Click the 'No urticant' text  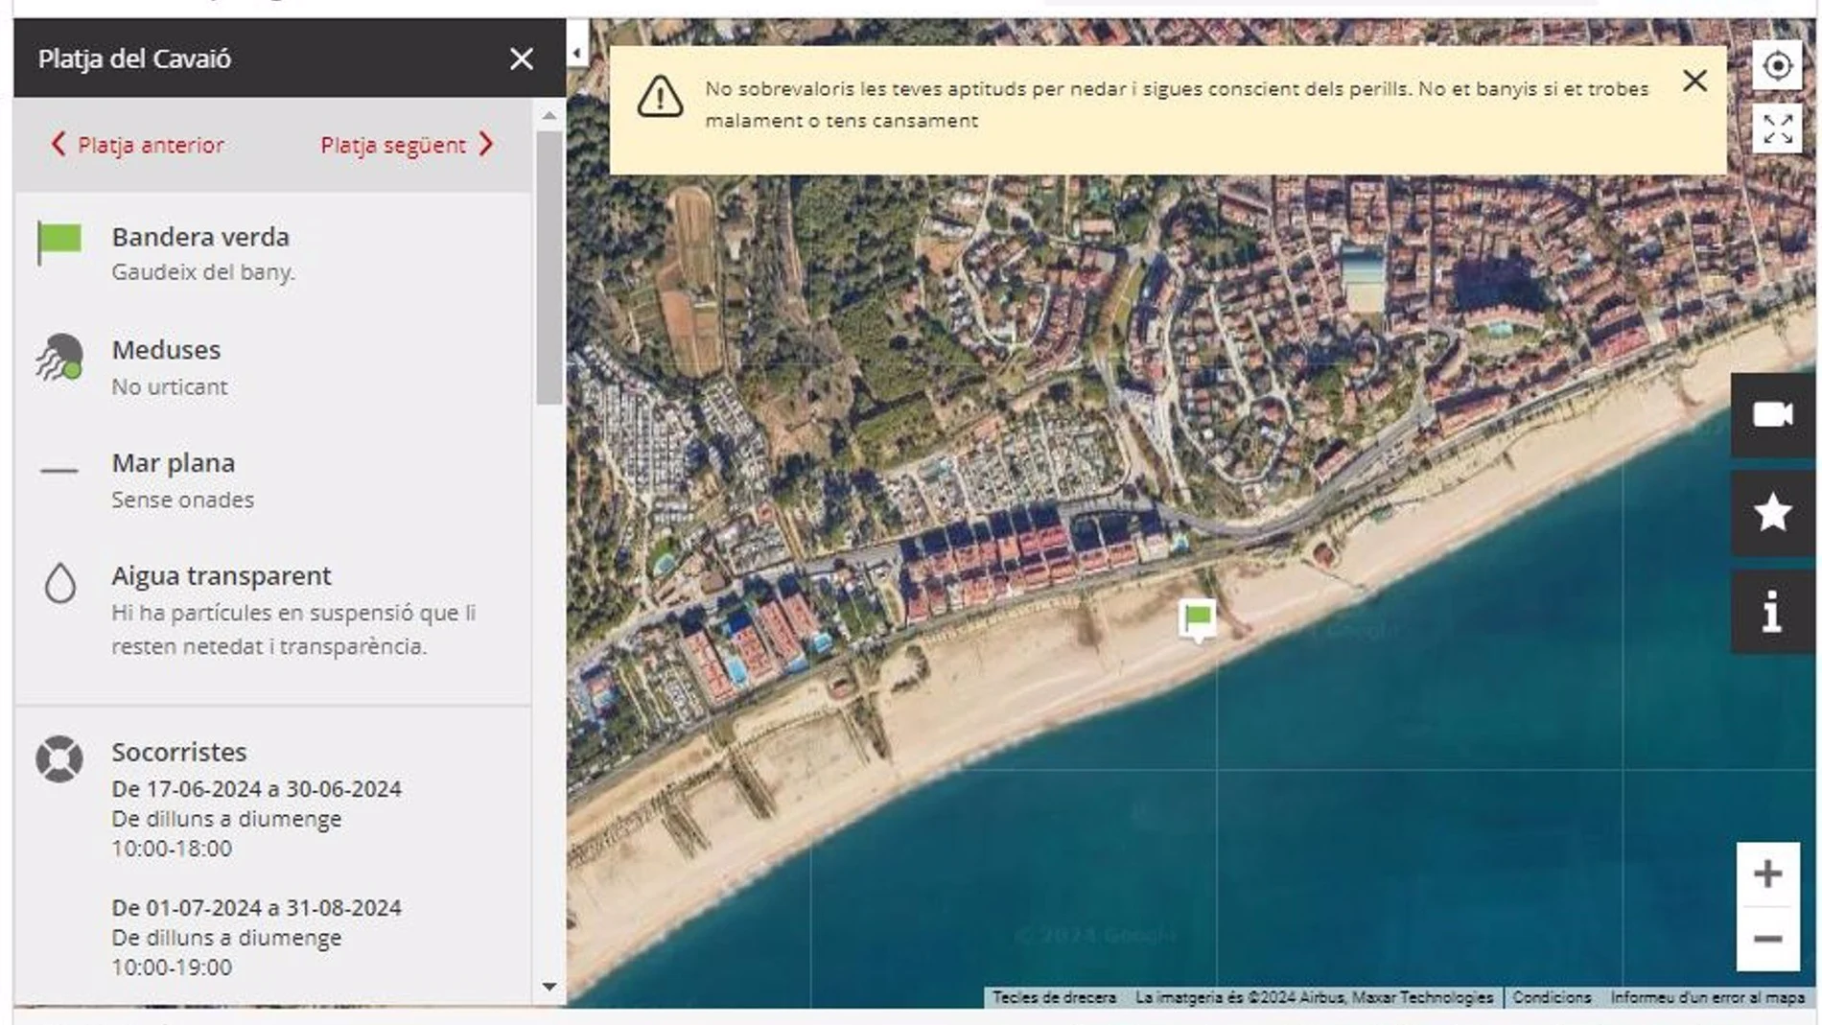pyautogui.click(x=170, y=386)
